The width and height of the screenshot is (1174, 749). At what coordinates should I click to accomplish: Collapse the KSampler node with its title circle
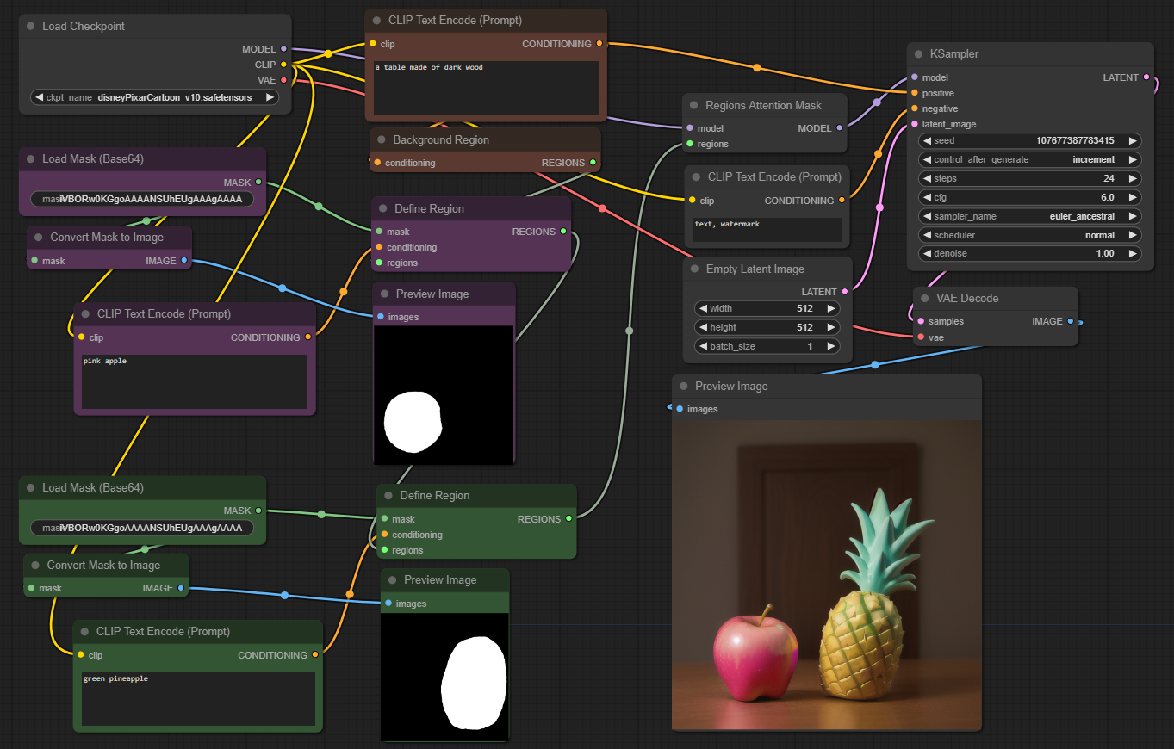pos(916,53)
